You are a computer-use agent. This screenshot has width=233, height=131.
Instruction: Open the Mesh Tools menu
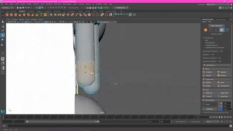pos(58,4)
